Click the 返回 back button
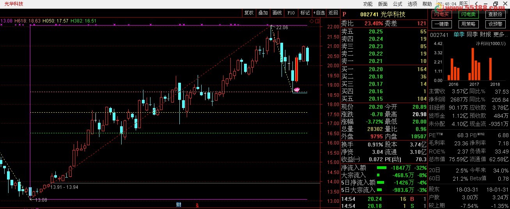 (x=333, y=13)
